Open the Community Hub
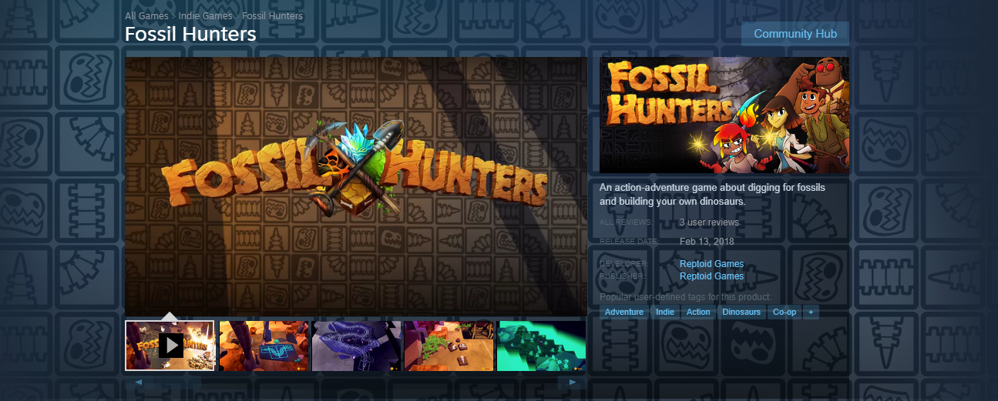The height and width of the screenshot is (401, 998). click(x=795, y=34)
